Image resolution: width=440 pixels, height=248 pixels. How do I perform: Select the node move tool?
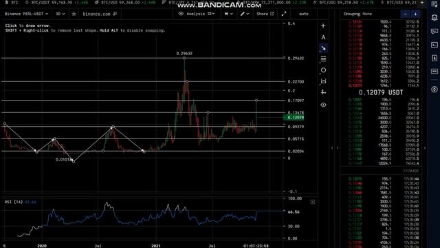coord(323,92)
